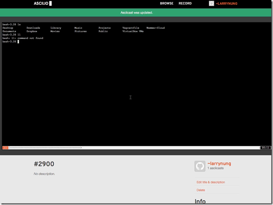Open the ~larrynung profile link
Viewport: 273px width, 205px height.
[x=219, y=163]
